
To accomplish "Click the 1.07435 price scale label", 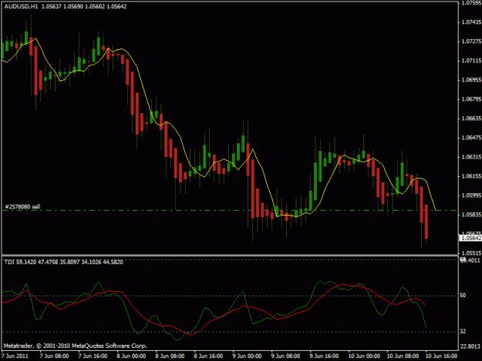I will (471, 22).
